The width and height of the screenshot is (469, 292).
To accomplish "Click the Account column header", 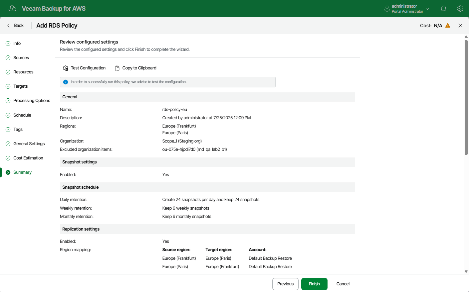I will tap(258, 250).
